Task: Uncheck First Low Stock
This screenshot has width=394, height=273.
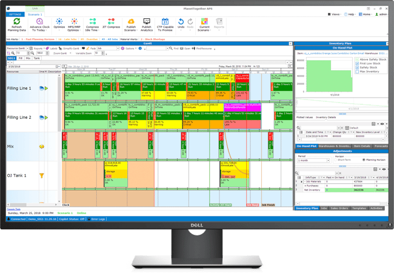Action: click(x=357, y=64)
